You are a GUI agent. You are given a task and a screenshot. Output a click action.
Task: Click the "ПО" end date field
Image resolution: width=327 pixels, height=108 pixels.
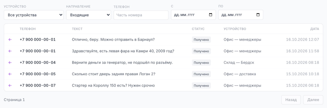pyautogui.click(x=241, y=15)
